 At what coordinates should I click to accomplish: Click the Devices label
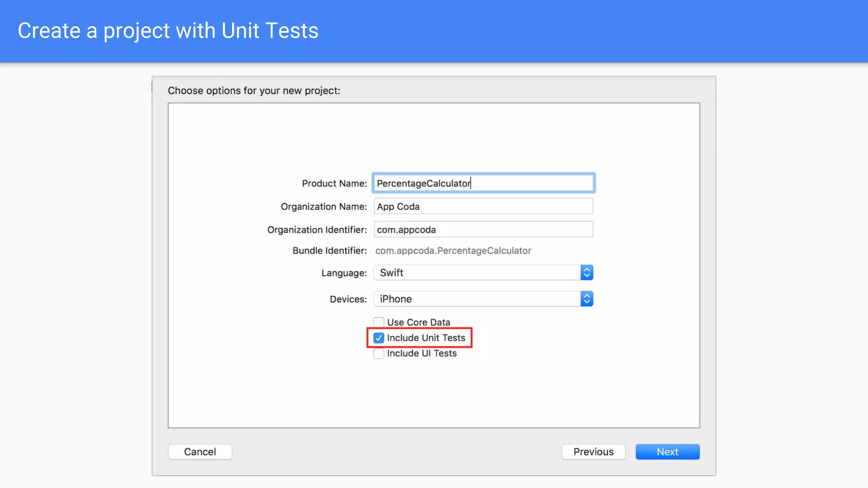pos(348,299)
